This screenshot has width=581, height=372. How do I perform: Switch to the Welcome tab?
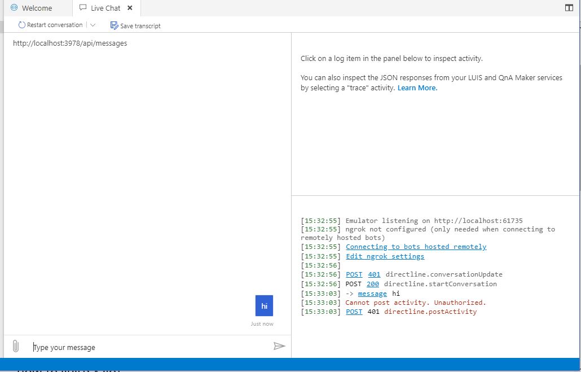(37, 8)
